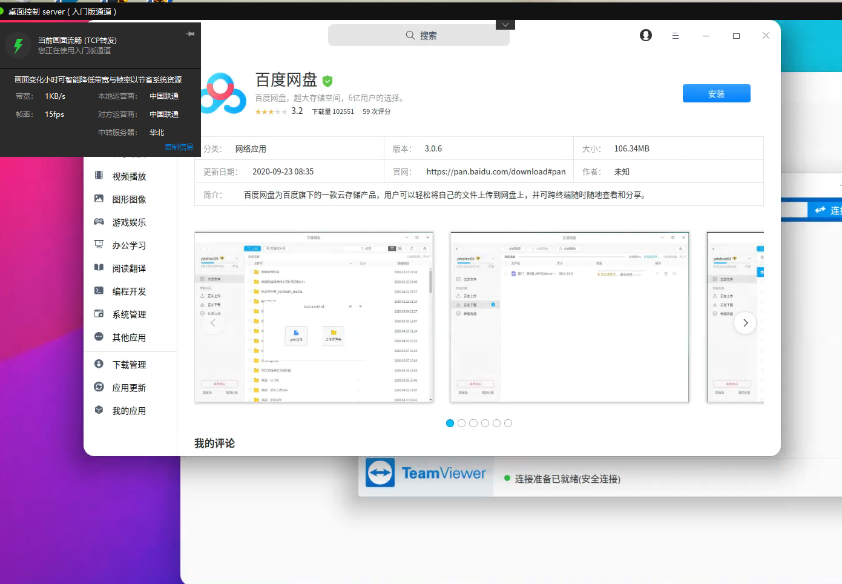Click the tagline mentioning 6亿用户的选择
The height and width of the screenshot is (584, 842).
(x=331, y=98)
